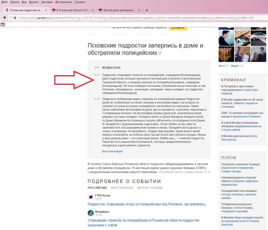Open thumbnail of man in profile

pos(226,38)
